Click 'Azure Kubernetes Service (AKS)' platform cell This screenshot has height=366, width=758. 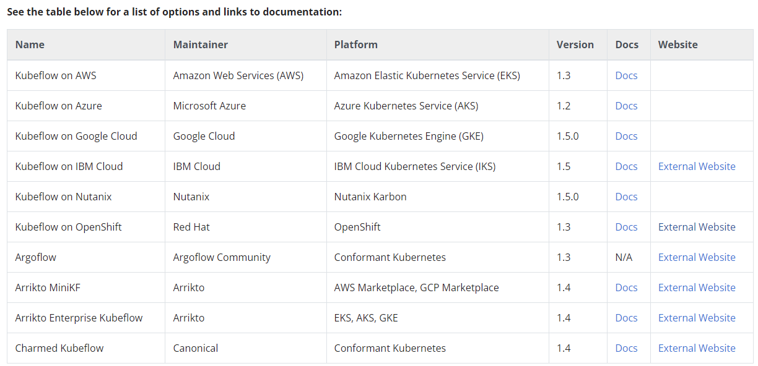click(437, 106)
